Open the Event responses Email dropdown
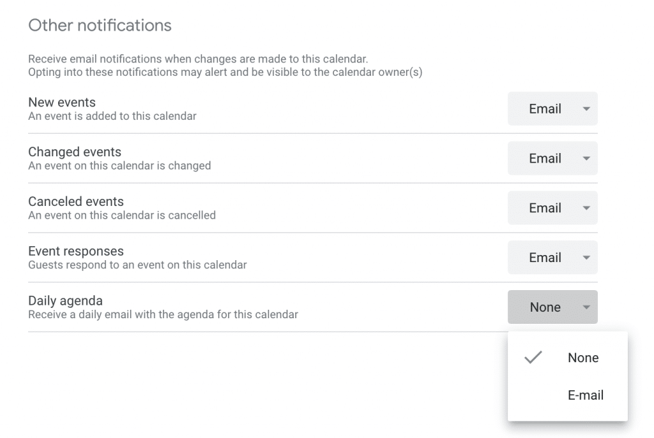The image size is (654, 438). [x=545, y=258]
